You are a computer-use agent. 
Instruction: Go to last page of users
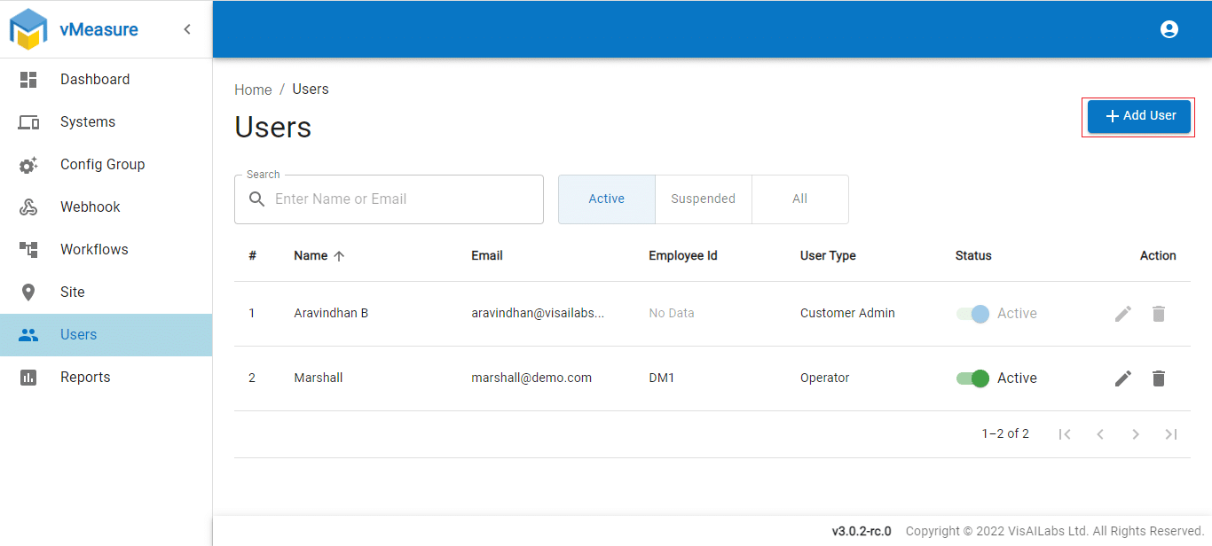click(1171, 433)
